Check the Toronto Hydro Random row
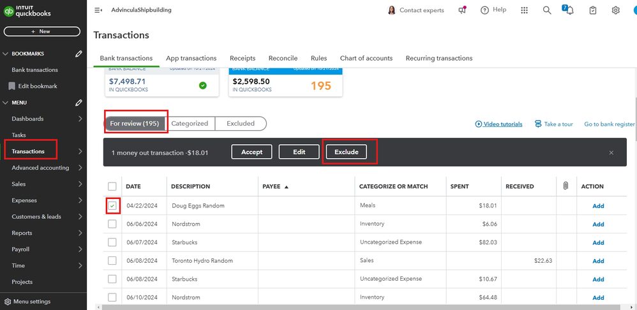637x310 pixels. 112,260
